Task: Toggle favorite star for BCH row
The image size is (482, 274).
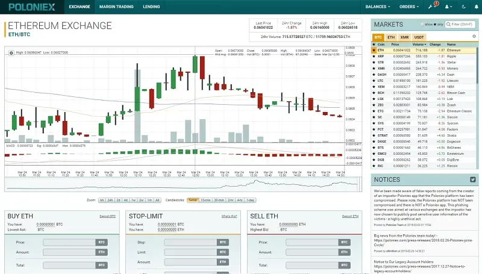Action: click(x=374, y=93)
